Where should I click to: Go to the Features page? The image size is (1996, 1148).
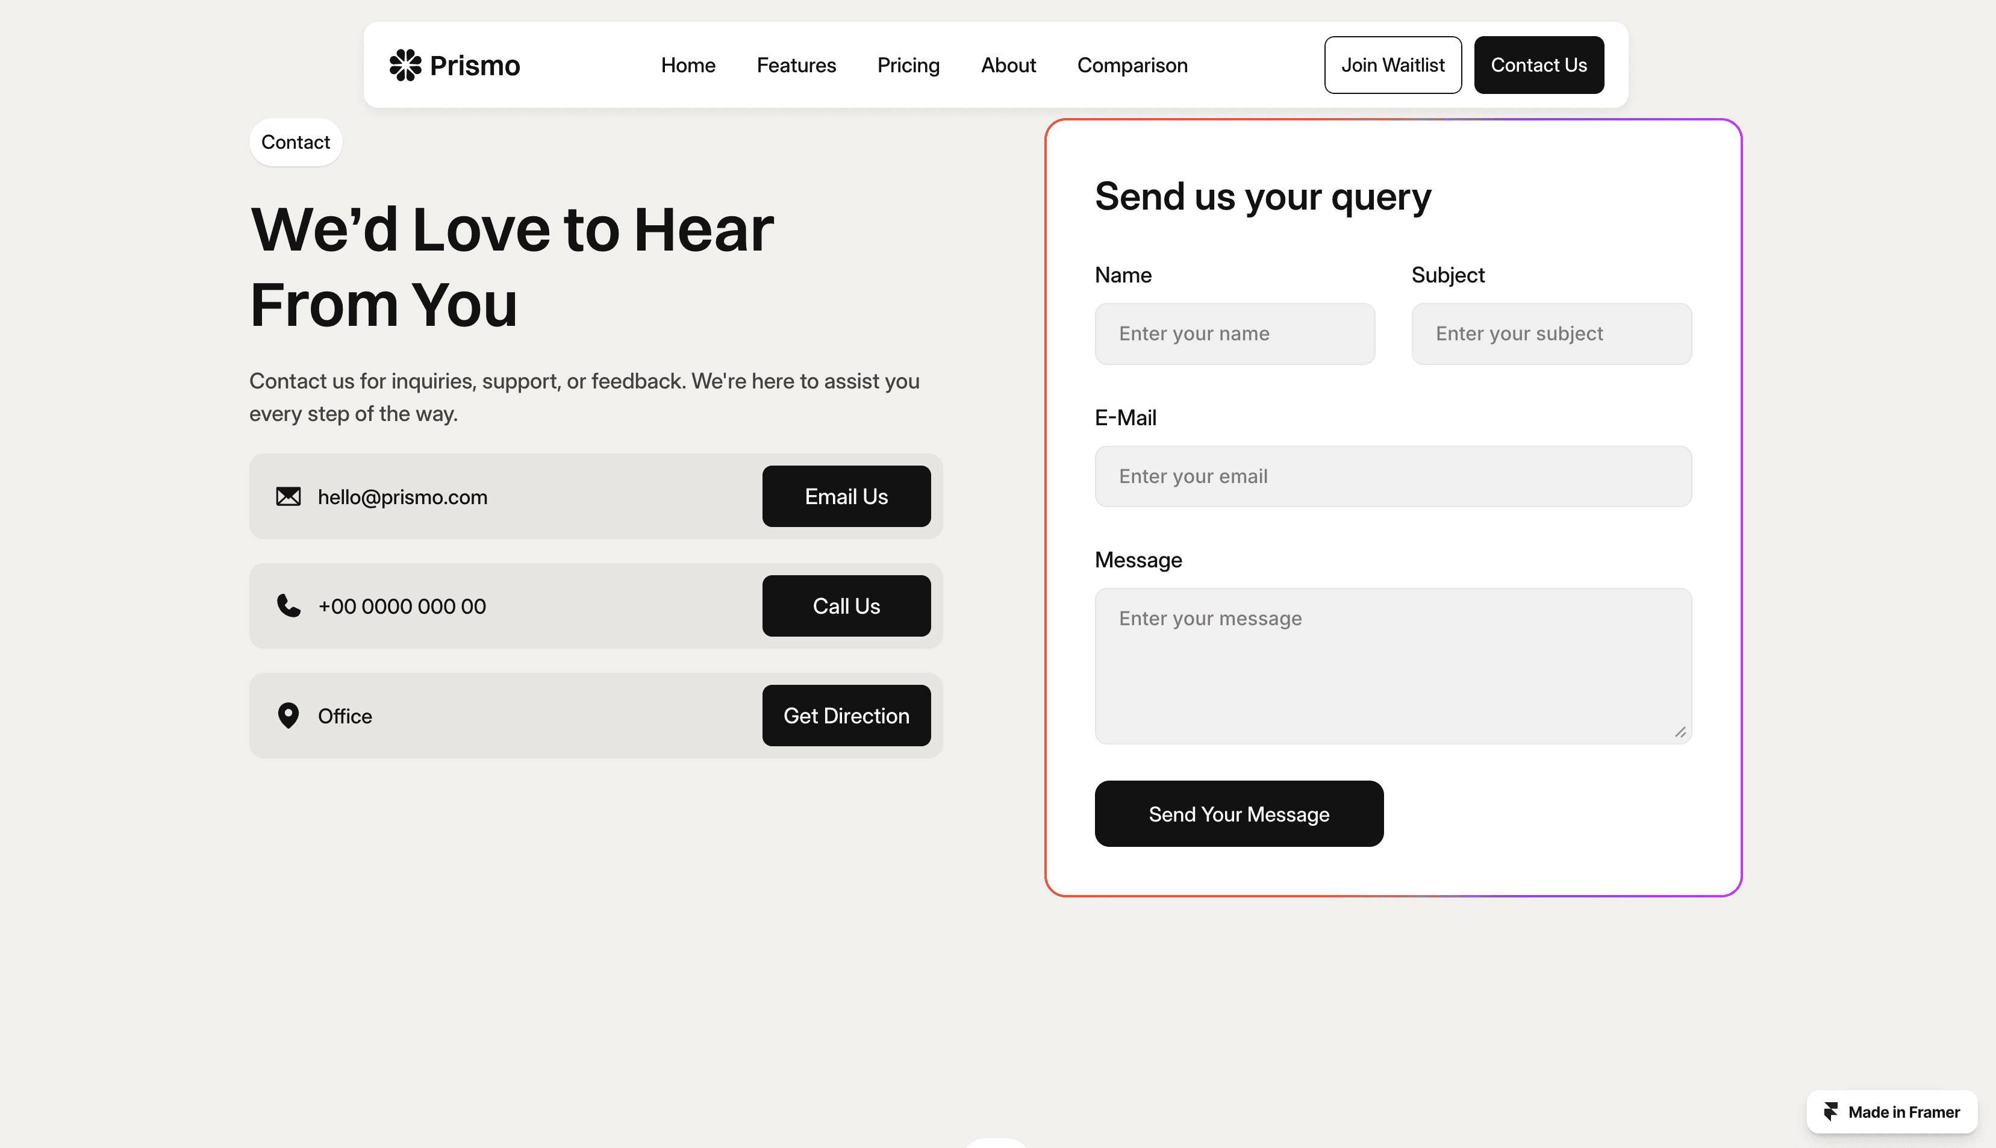pos(796,64)
